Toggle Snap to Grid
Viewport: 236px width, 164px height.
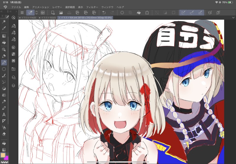[x=200, y=13]
